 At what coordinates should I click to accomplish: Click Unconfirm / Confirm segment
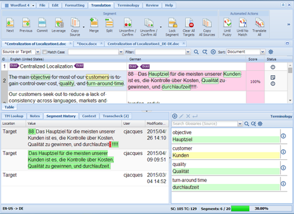(x=128, y=27)
